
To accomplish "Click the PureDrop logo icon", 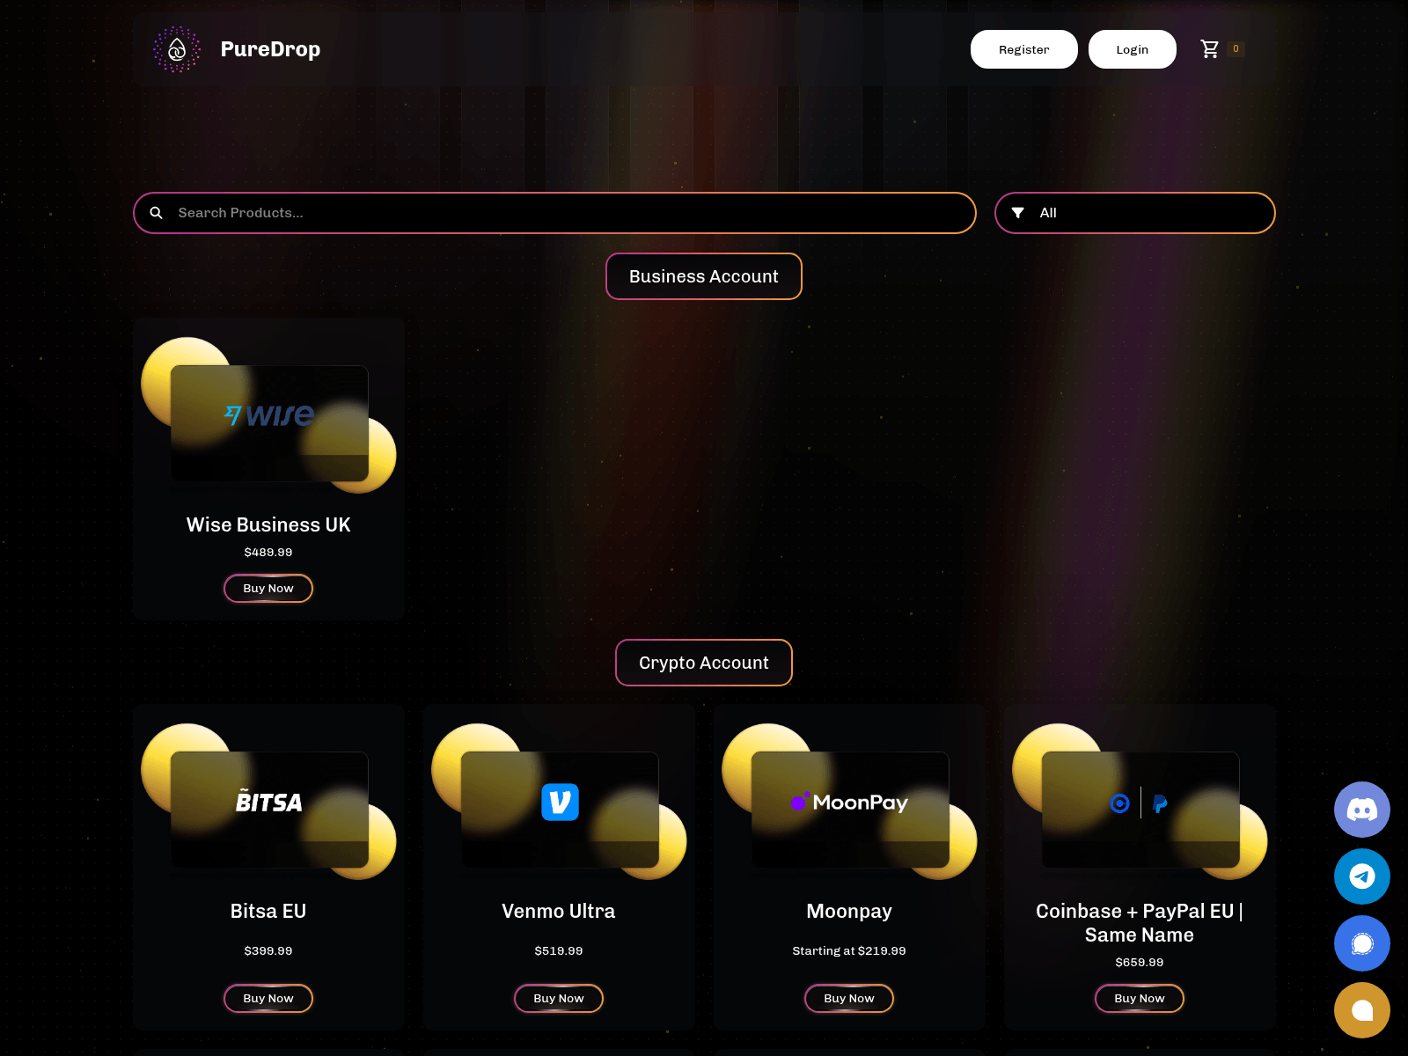I will [177, 49].
